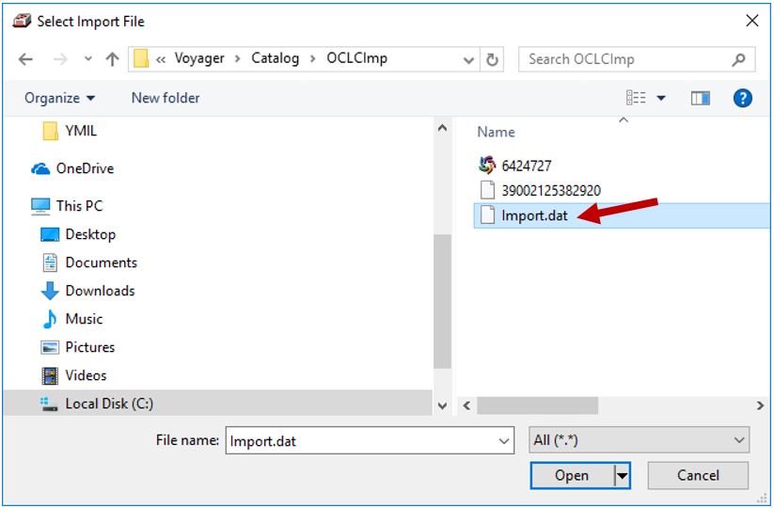The width and height of the screenshot is (774, 508).
Task: Open the Organize menu
Action: tap(59, 98)
